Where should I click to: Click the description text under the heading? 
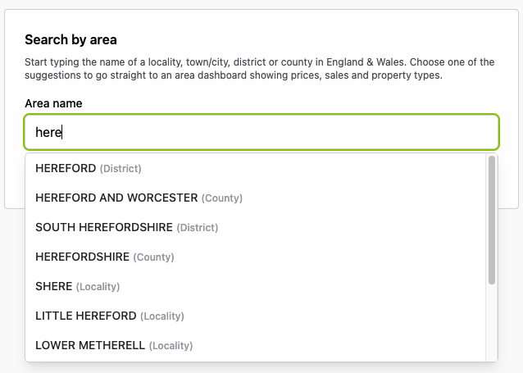pos(260,69)
